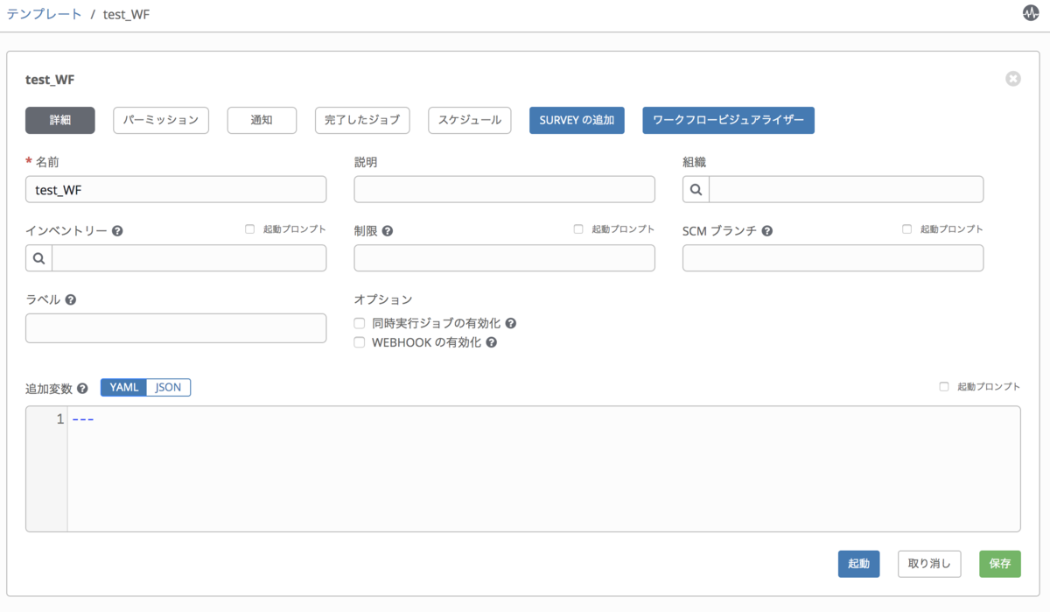Click the 組織 organization input field
The width and height of the screenshot is (1050, 612).
point(846,189)
